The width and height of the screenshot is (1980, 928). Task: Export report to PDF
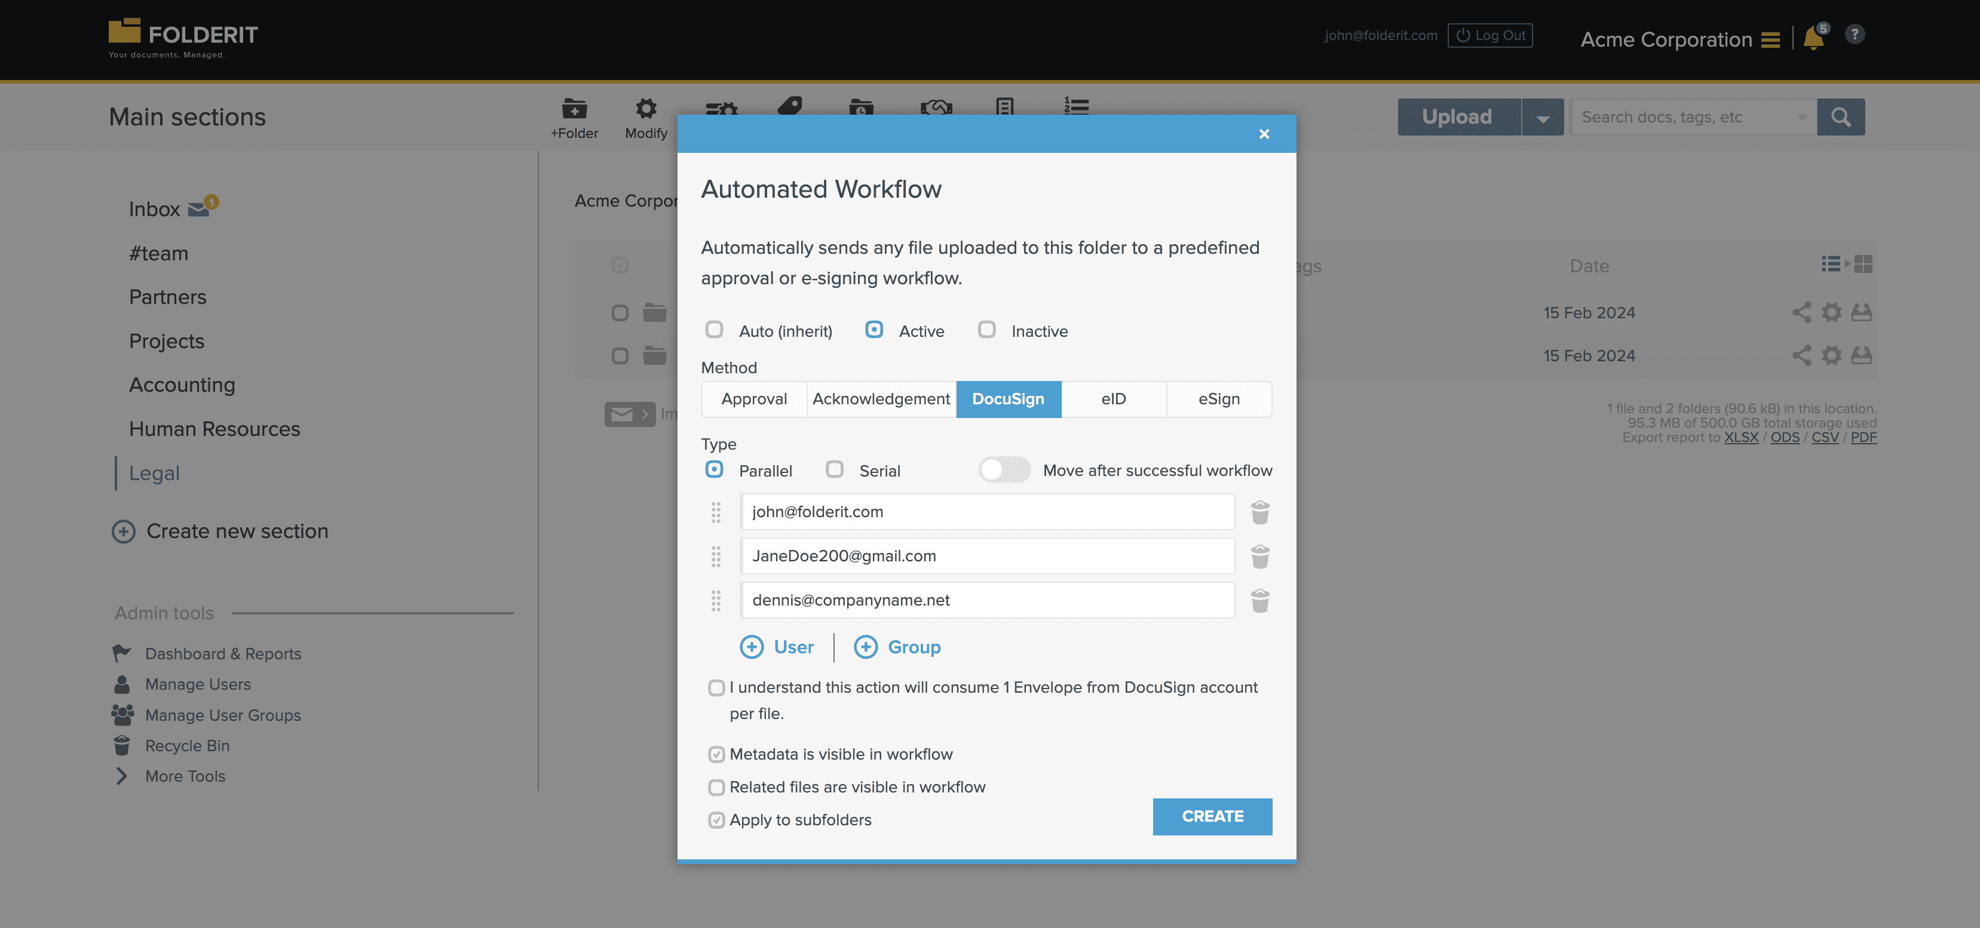(1863, 437)
